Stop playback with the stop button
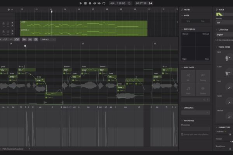 click(85, 3)
